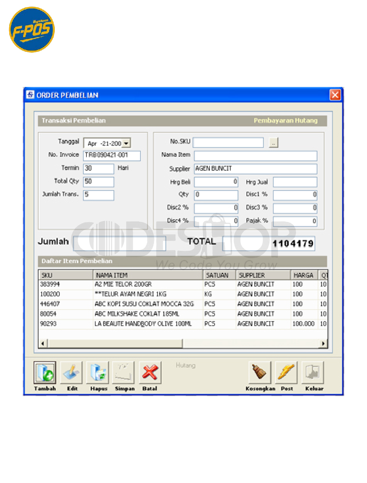Screen dimensions: 367x483
Task: Close the Order Pembelian window
Action: pos(335,95)
